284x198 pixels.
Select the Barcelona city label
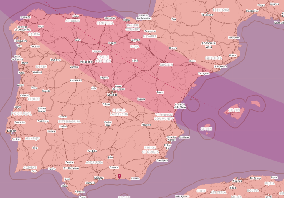click(x=221, y=67)
